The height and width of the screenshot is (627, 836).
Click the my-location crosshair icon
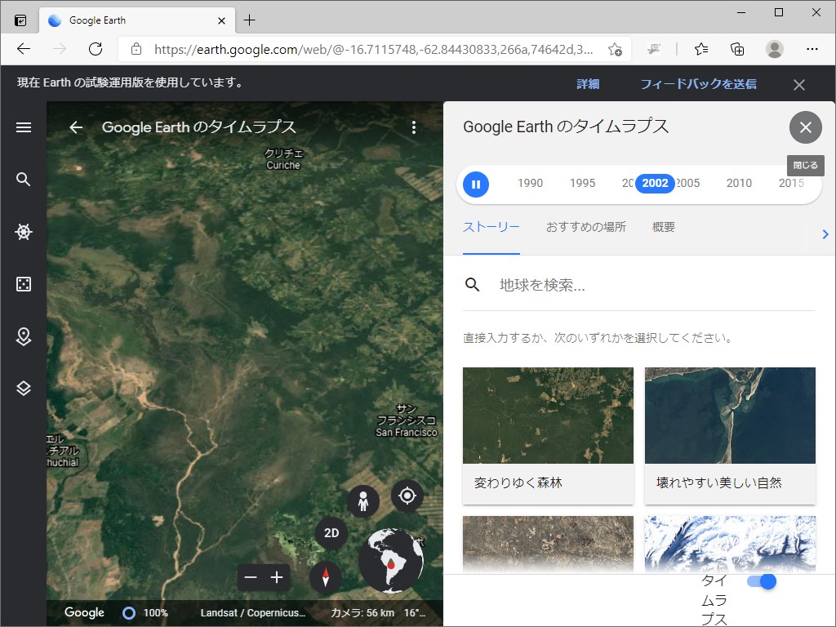407,496
